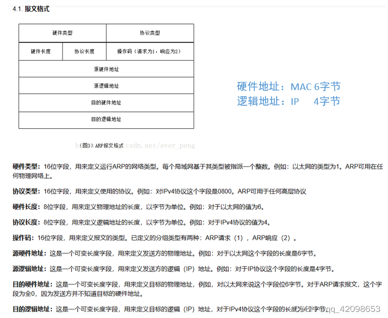Viewport: 388px width, 318px height.
Task: Click the bold term '协议类型:' in paragraph
Action: [26, 191]
